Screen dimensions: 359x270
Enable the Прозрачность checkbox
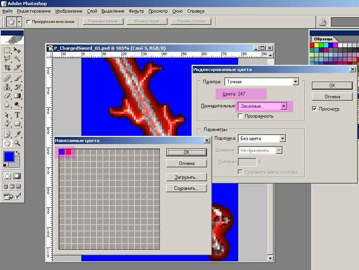click(240, 116)
